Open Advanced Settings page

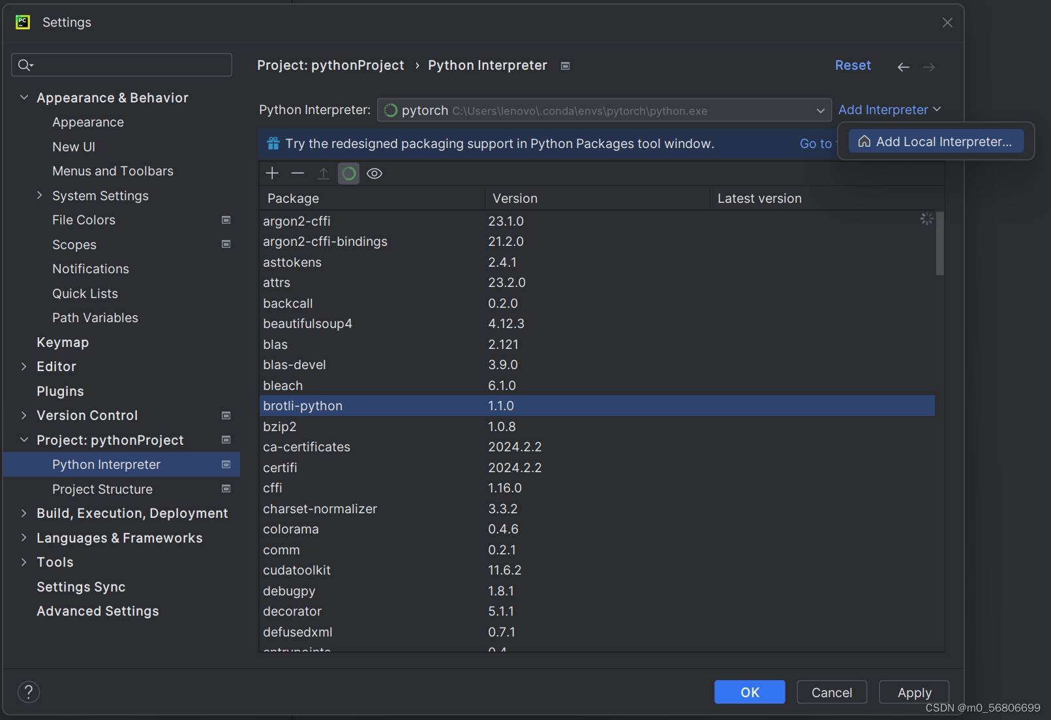pos(98,611)
